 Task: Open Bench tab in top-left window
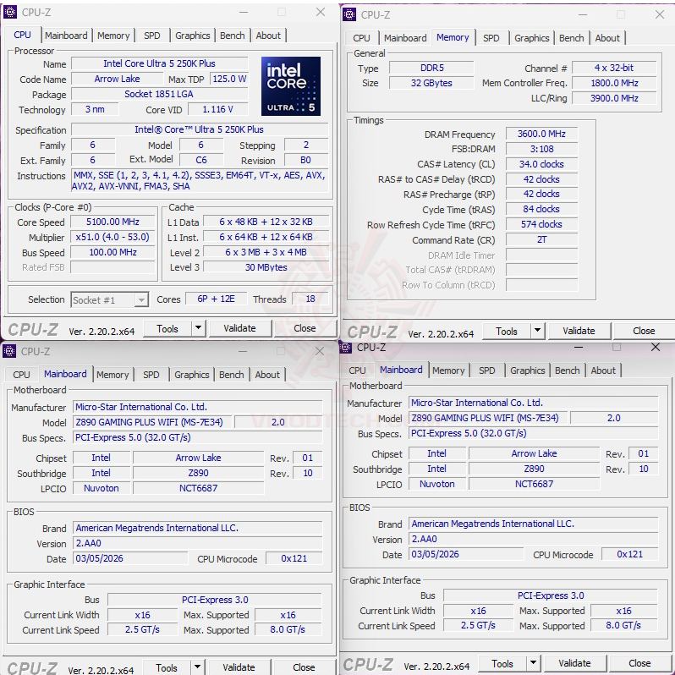point(233,36)
